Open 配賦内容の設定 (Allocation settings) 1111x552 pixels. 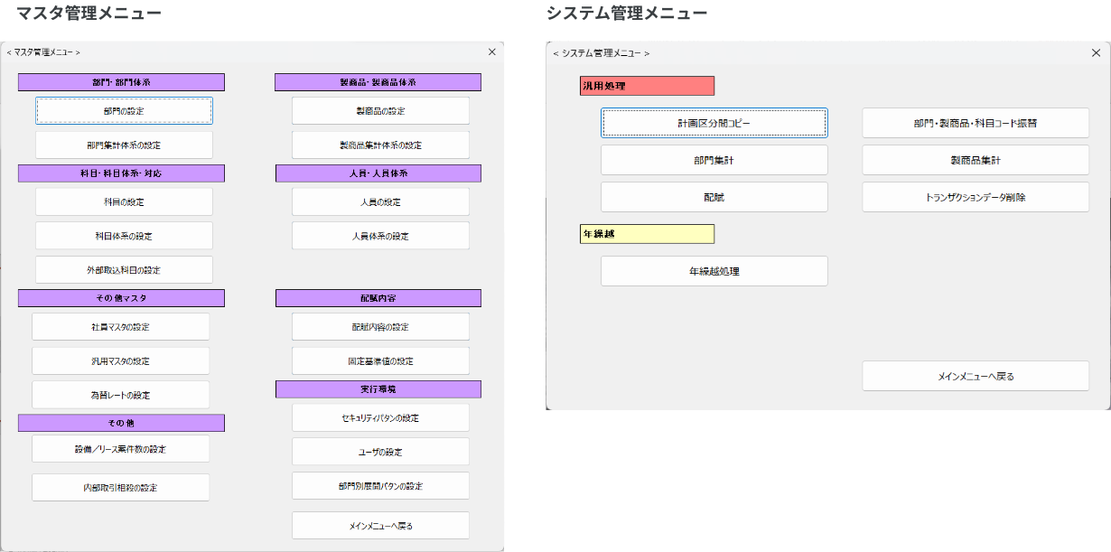coord(380,326)
